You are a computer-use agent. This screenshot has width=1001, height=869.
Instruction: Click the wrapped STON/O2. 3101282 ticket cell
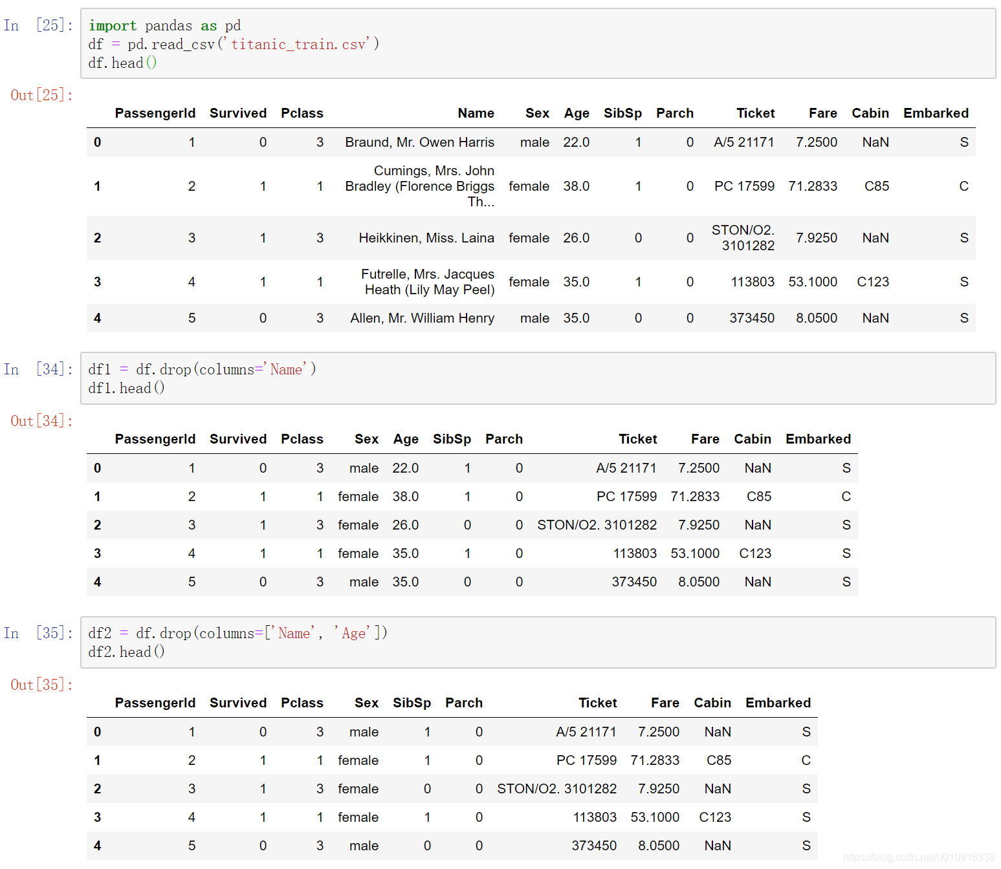743,238
